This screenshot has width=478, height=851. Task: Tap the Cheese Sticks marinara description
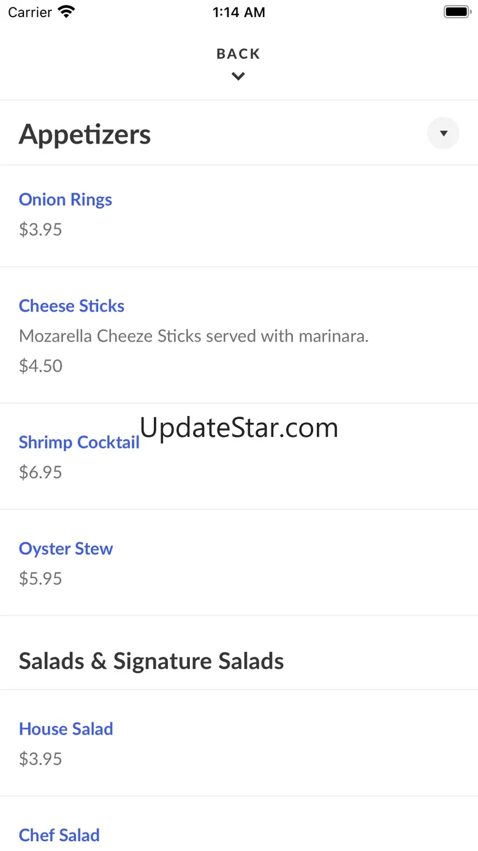194,336
